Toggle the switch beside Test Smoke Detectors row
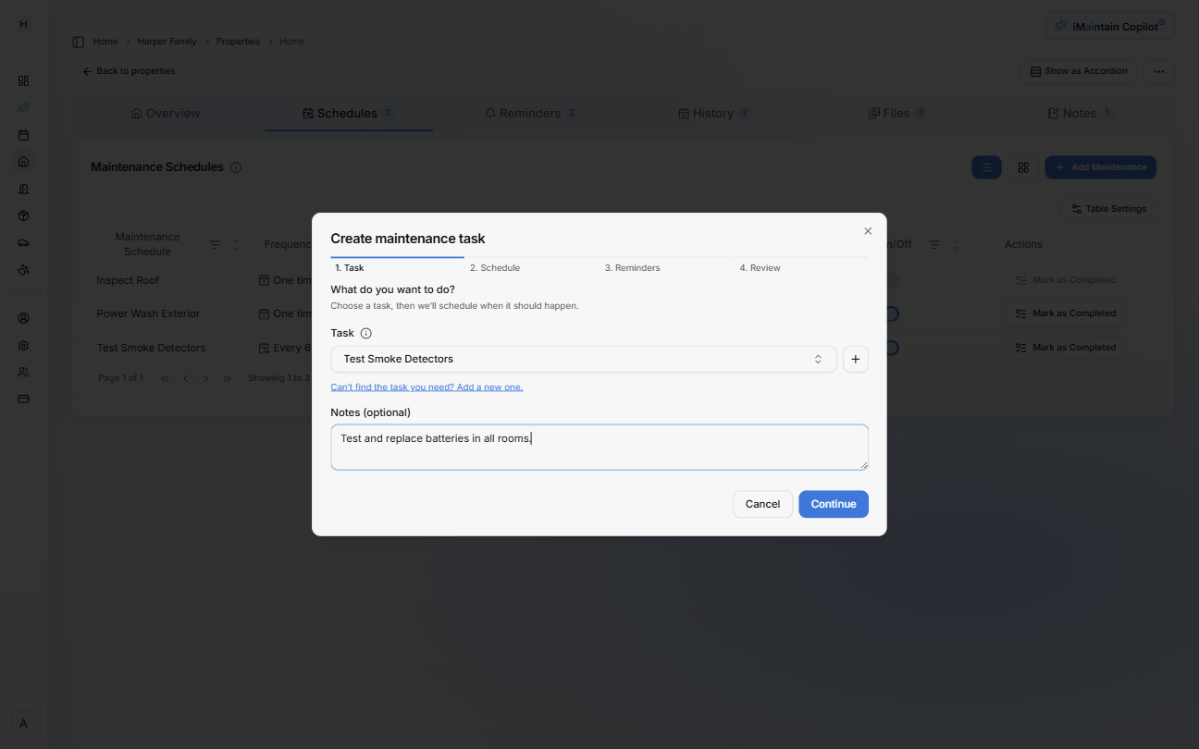 [x=890, y=347]
